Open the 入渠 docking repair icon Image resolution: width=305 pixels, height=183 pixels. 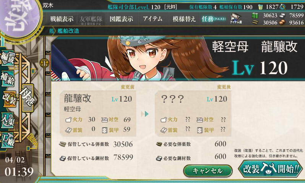click(8, 120)
